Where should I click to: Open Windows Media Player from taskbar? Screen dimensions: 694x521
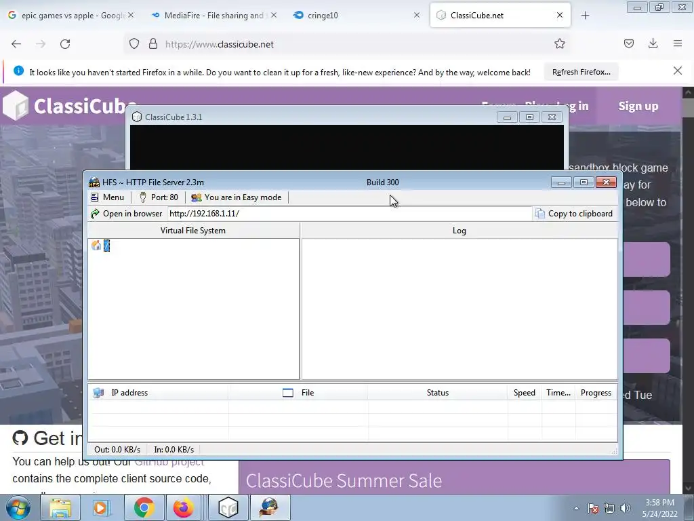pos(100,507)
